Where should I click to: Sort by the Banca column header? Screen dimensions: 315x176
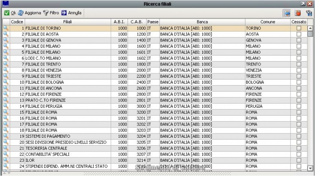tap(202, 22)
